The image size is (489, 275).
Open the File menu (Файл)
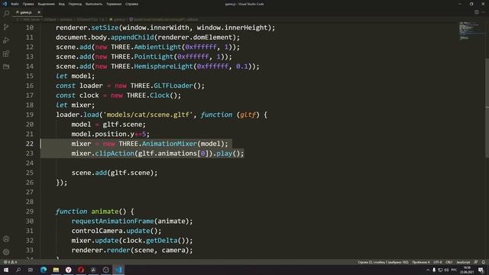pyautogui.click(x=15, y=4)
